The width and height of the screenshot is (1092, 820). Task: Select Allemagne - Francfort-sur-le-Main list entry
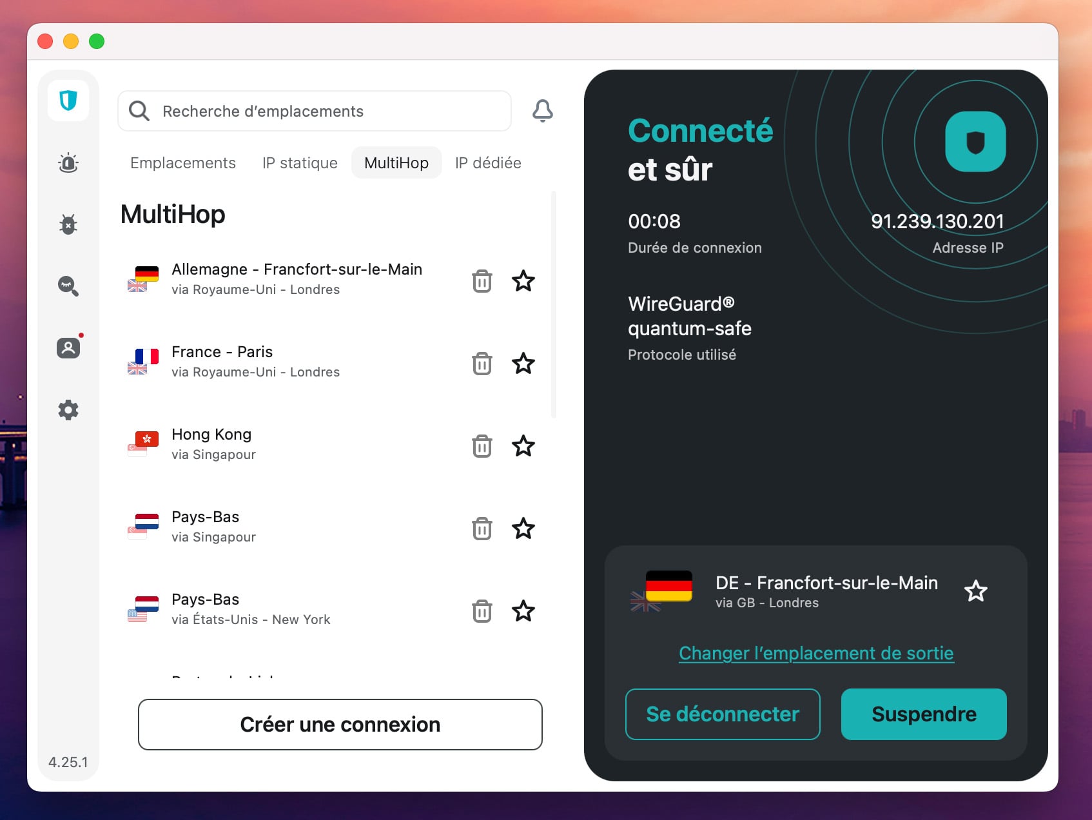click(x=297, y=278)
